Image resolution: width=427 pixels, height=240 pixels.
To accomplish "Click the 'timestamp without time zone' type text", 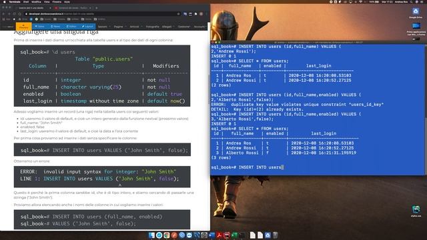I will click(x=99, y=101).
